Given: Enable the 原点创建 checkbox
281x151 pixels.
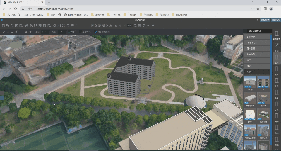Looking at the screenshot, I should pyautogui.click(x=80, y=32).
